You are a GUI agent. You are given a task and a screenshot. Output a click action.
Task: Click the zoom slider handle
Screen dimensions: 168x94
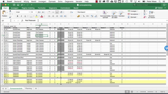(x=147, y=92)
